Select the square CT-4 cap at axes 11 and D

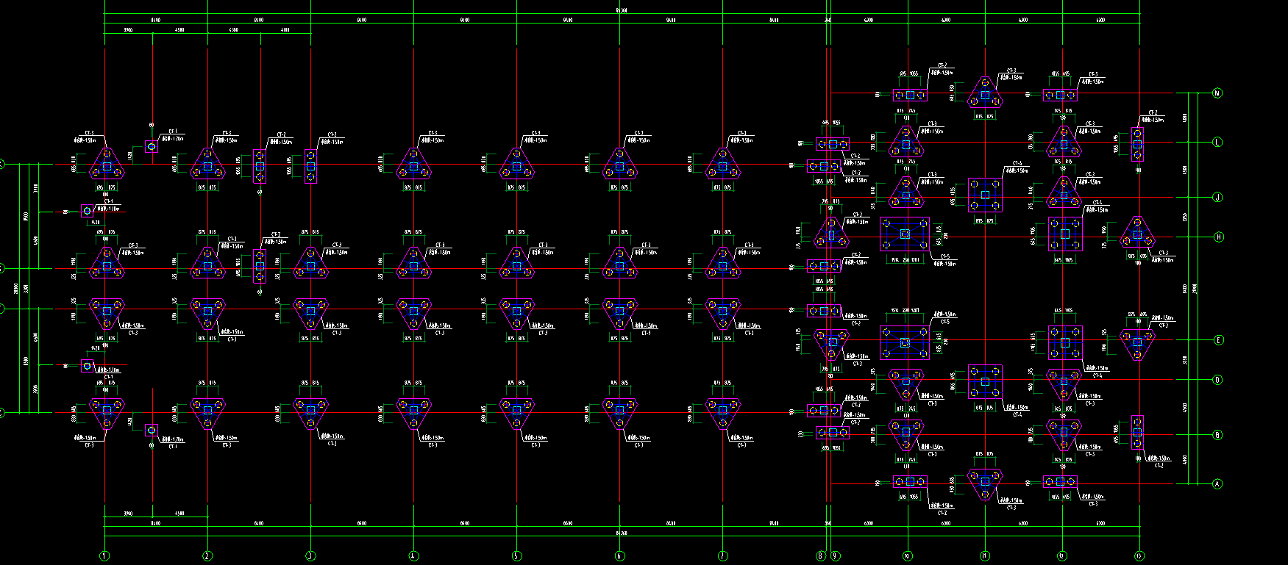coord(985,382)
